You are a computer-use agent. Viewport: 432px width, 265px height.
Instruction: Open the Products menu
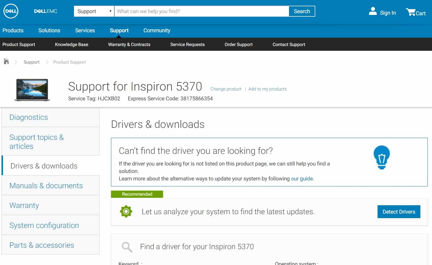pyautogui.click(x=13, y=30)
